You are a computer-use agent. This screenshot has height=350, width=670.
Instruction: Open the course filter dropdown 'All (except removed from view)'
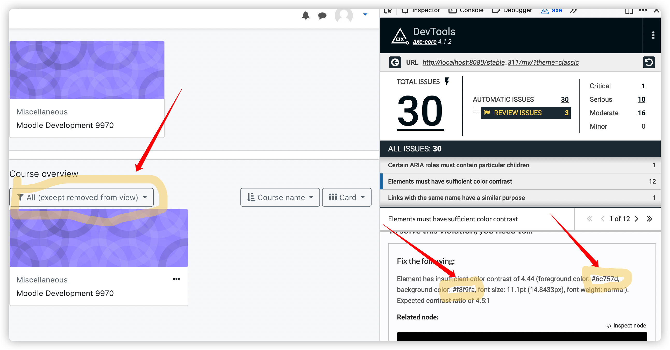[82, 197]
